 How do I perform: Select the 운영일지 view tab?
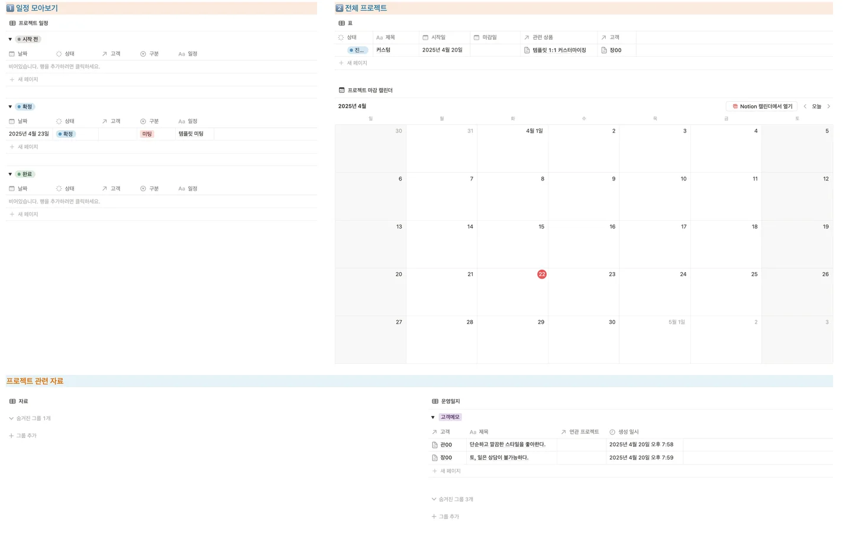point(445,401)
